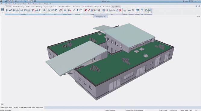201x111 pixels.
Task: Select the Column tool in Components
Action: point(14,10)
